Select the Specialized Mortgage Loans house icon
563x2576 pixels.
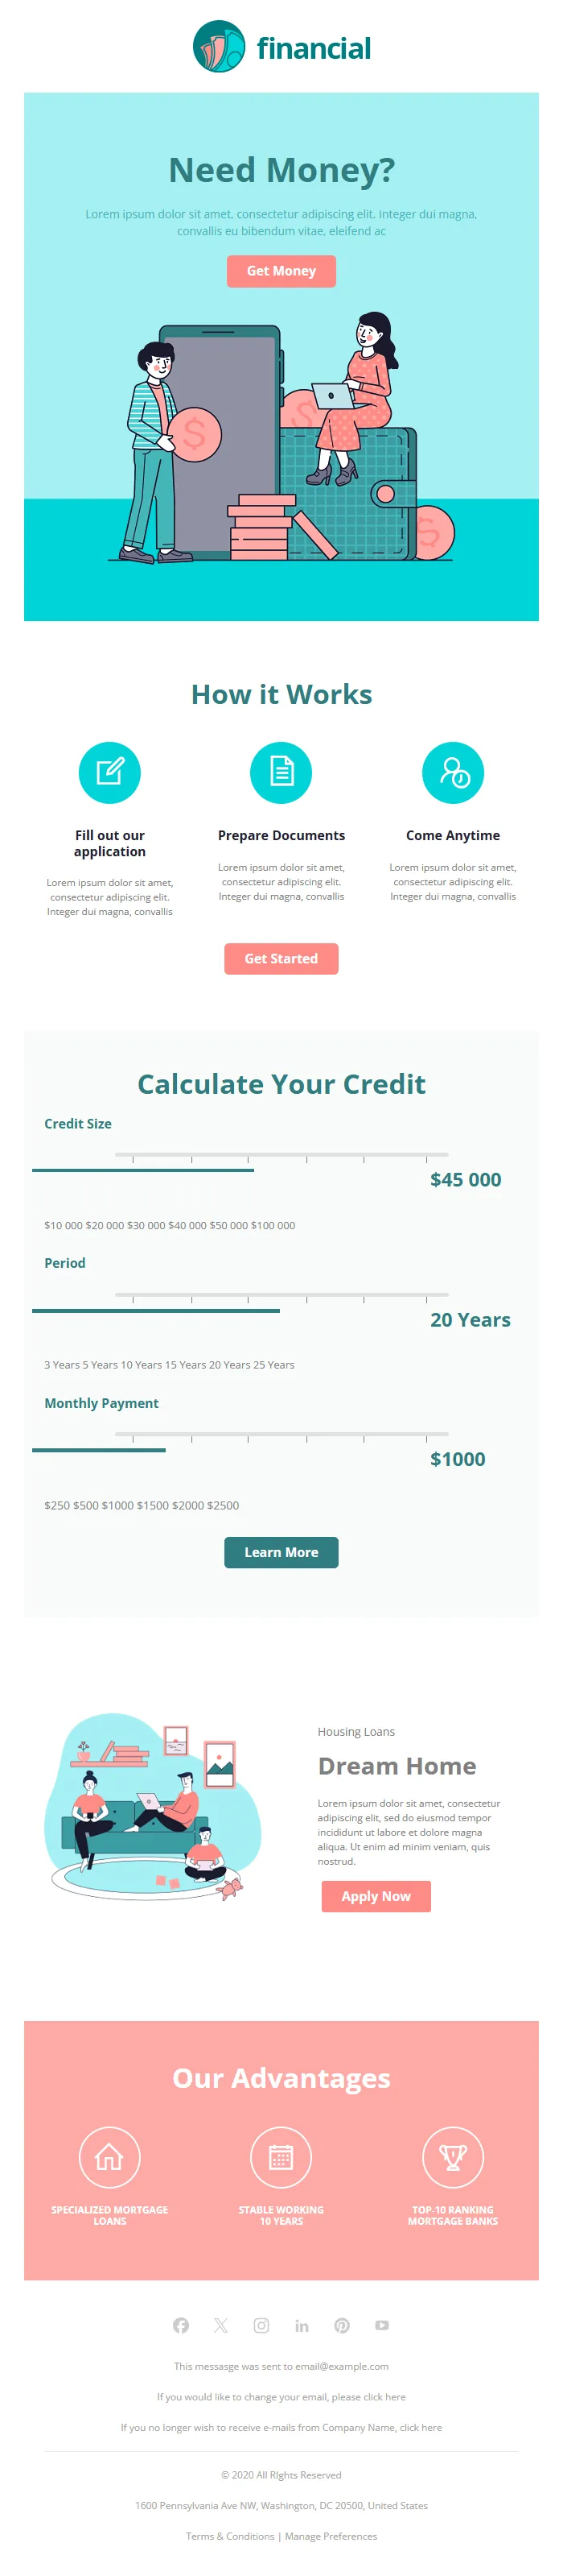point(110,2157)
